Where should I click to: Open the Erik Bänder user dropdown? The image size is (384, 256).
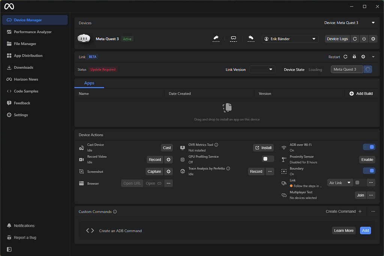290,39
